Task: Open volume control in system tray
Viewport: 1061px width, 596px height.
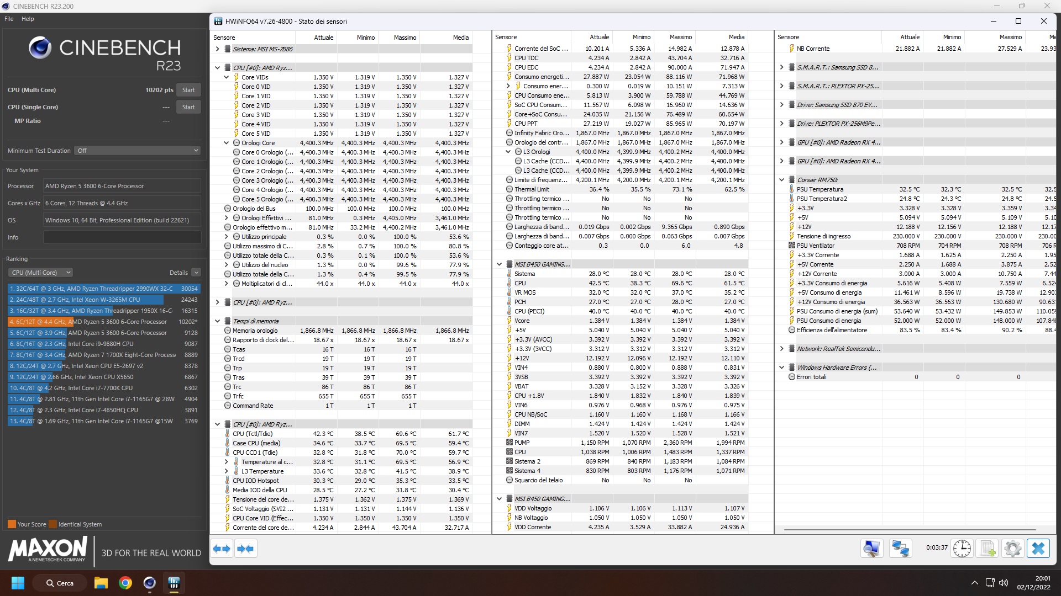Action: (x=1004, y=583)
